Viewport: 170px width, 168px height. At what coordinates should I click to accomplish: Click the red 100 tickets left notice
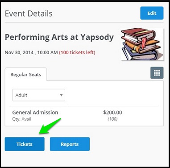[77, 52]
